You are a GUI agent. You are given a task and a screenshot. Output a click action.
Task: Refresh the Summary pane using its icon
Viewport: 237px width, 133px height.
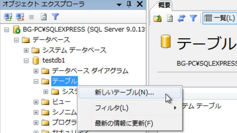[x=170, y=19]
